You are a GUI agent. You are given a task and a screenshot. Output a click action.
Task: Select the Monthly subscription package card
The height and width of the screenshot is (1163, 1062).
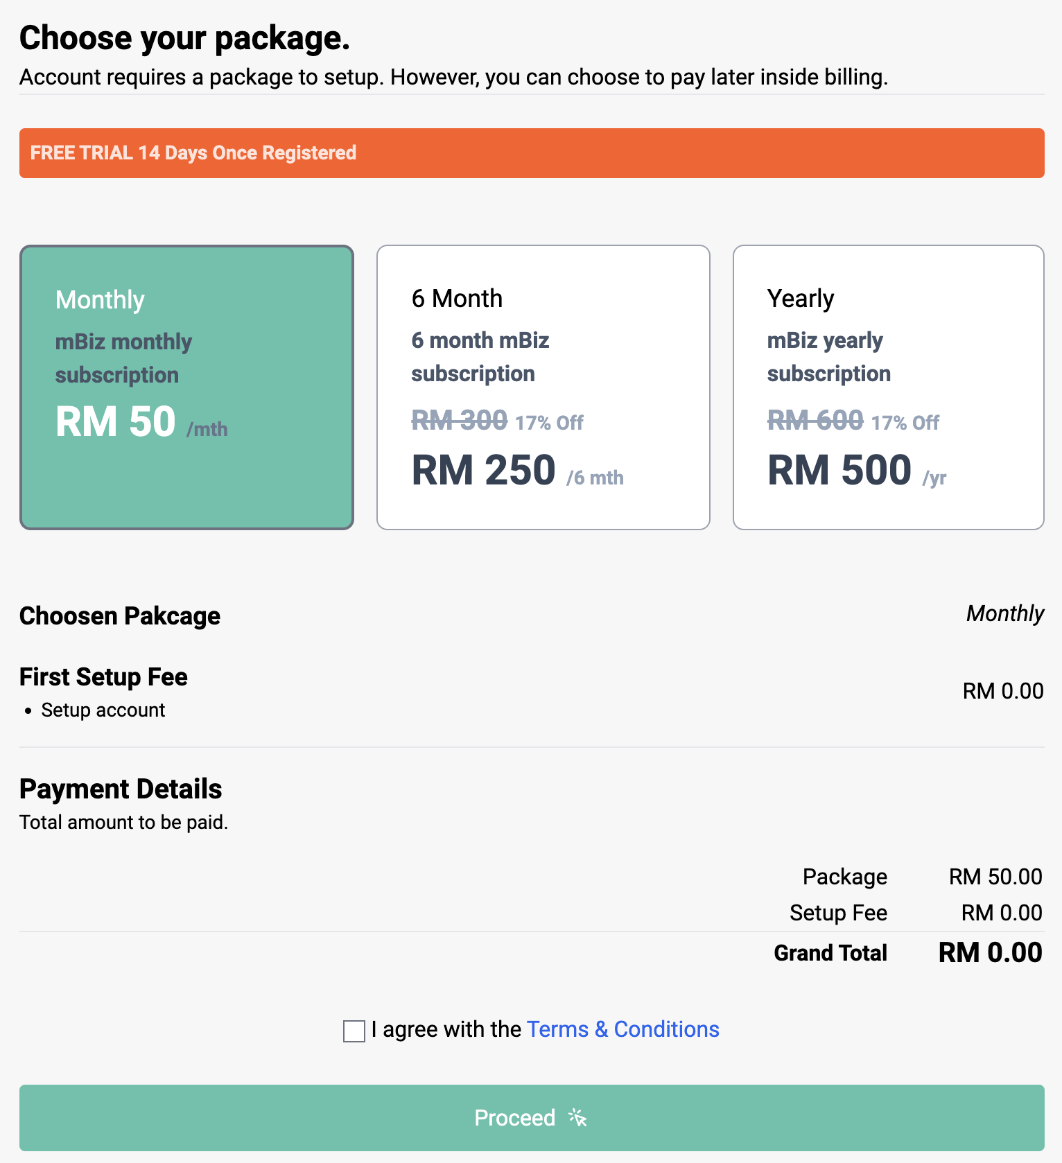pyautogui.click(x=185, y=386)
